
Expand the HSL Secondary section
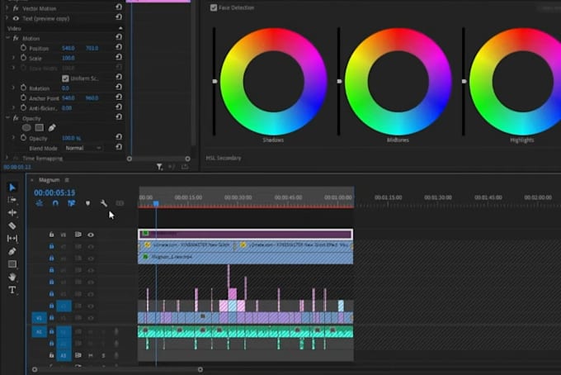tap(224, 158)
